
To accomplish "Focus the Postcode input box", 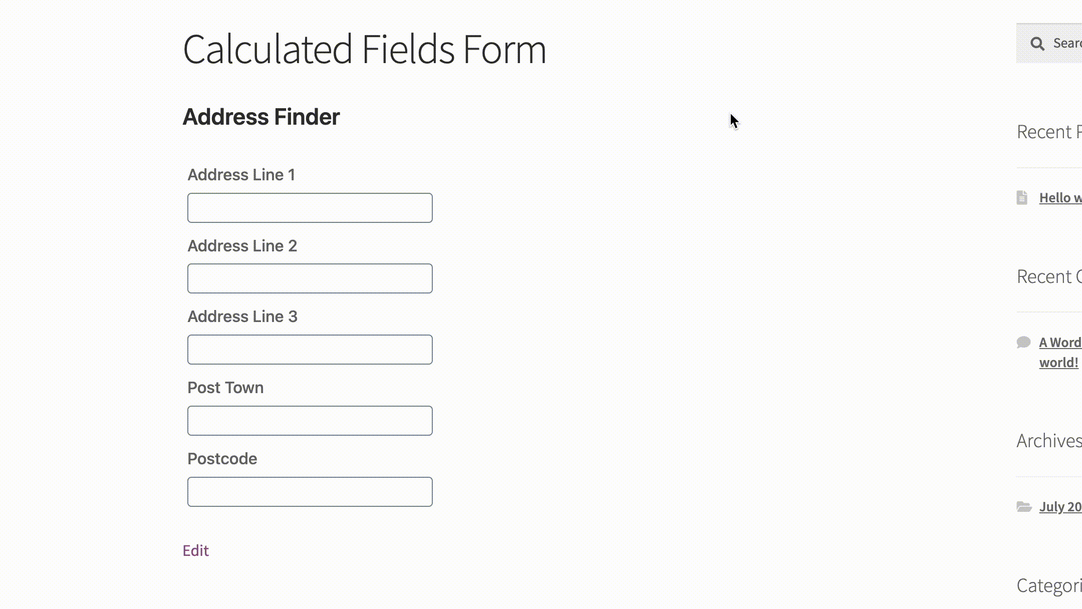I will (309, 491).
